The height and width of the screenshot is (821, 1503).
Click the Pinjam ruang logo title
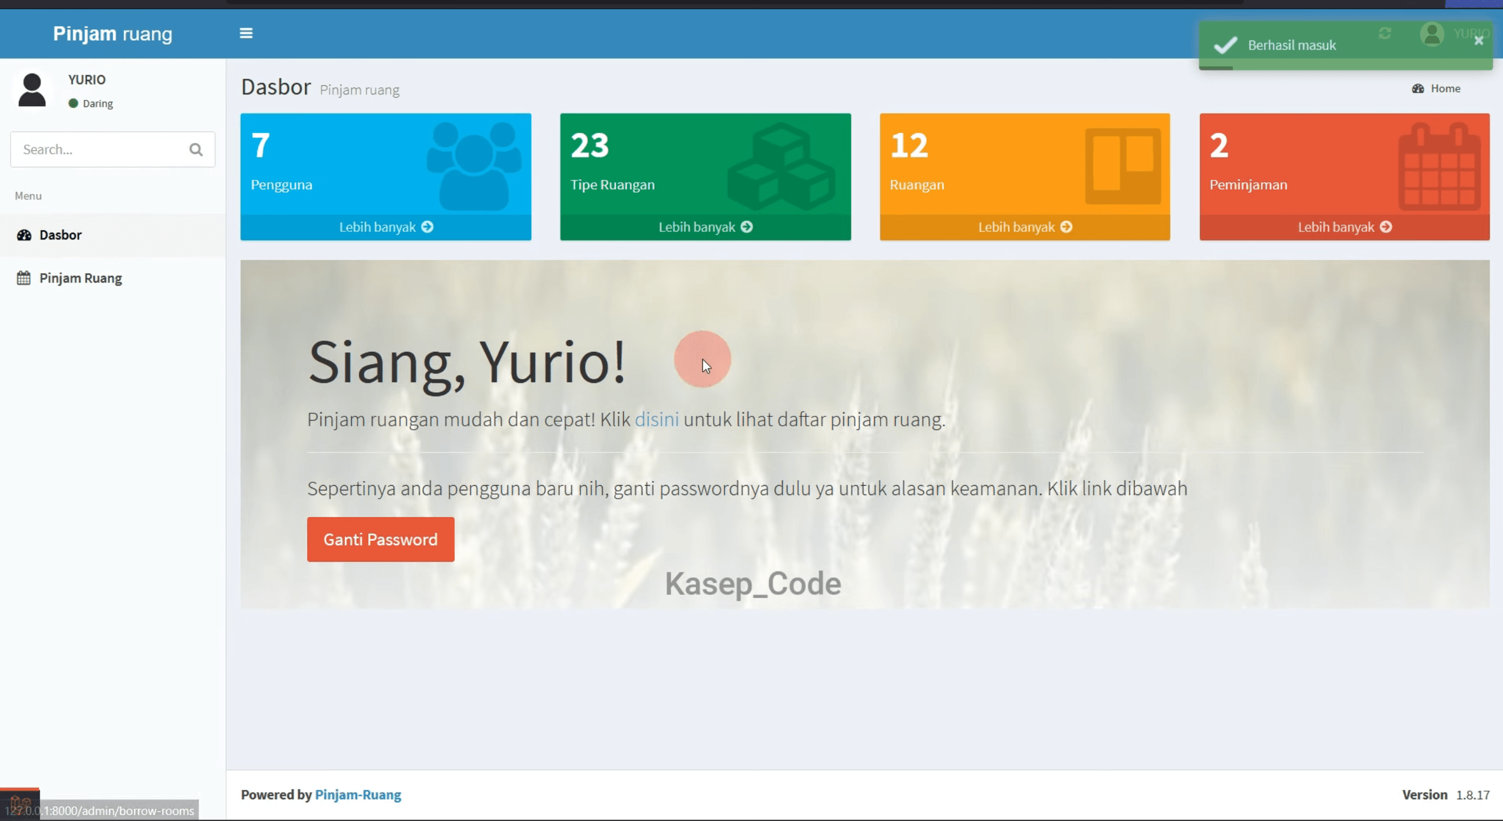tap(113, 33)
